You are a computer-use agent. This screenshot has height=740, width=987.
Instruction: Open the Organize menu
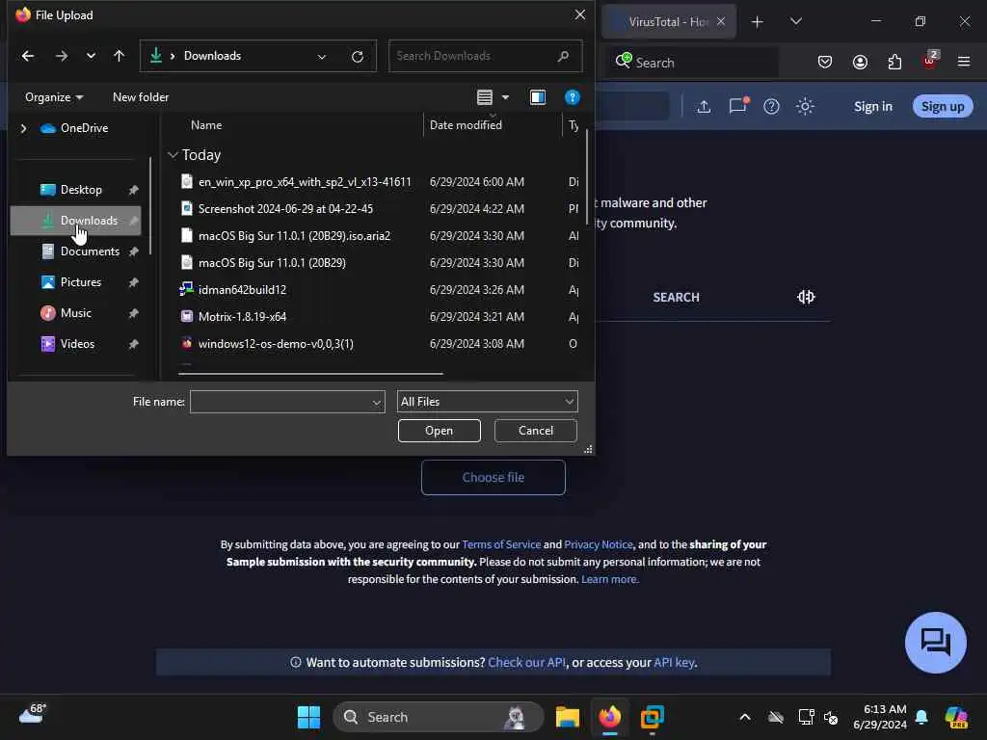coord(54,97)
